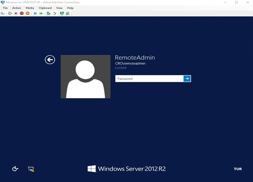Minimize the Virtual Machine Connection window
253x182 pixels.
[225, 2]
